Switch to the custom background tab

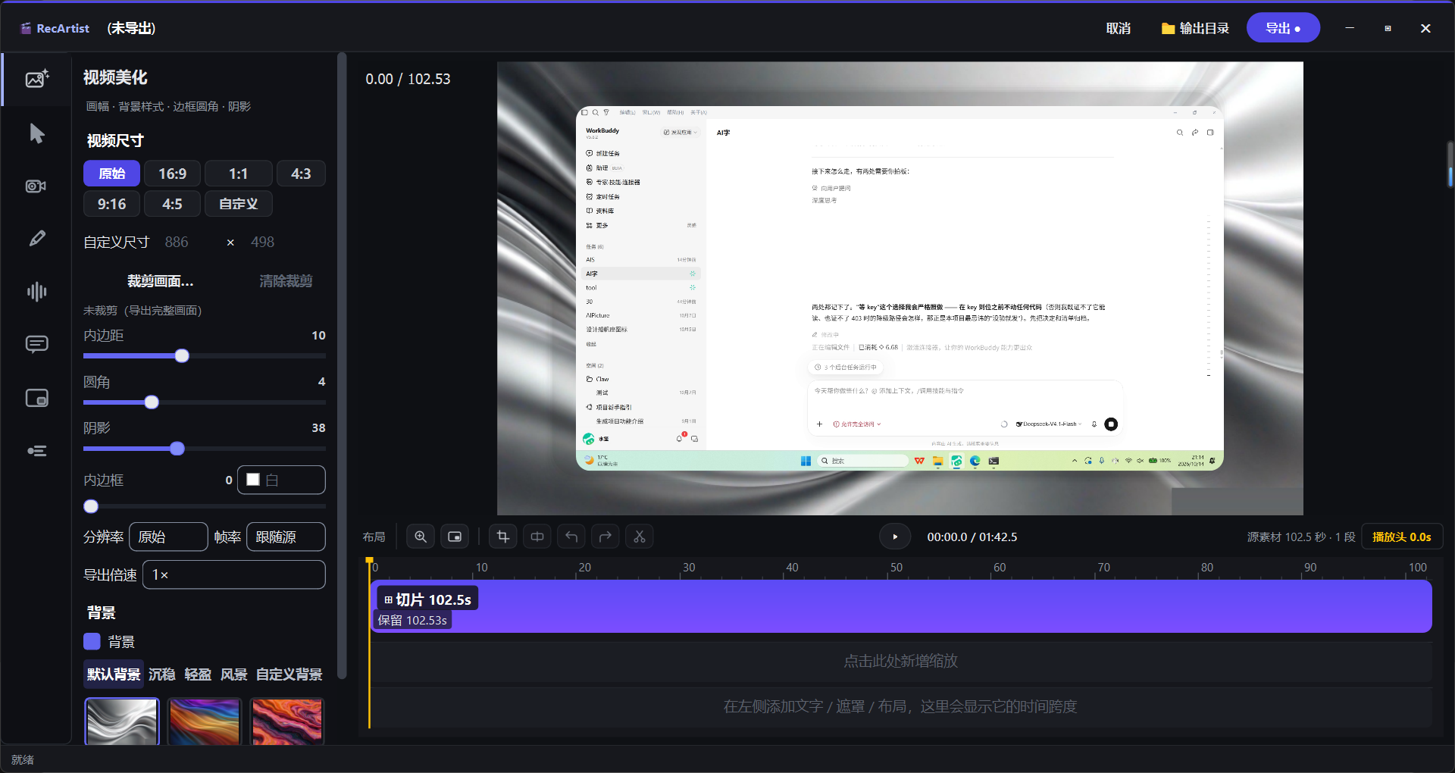(289, 674)
